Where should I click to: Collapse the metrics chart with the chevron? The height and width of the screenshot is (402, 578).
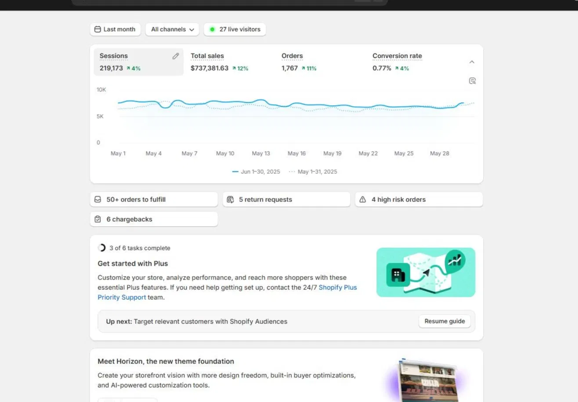[472, 62]
